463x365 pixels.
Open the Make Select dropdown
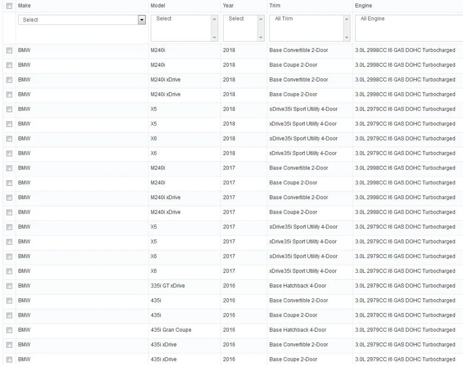pyautogui.click(x=82, y=20)
